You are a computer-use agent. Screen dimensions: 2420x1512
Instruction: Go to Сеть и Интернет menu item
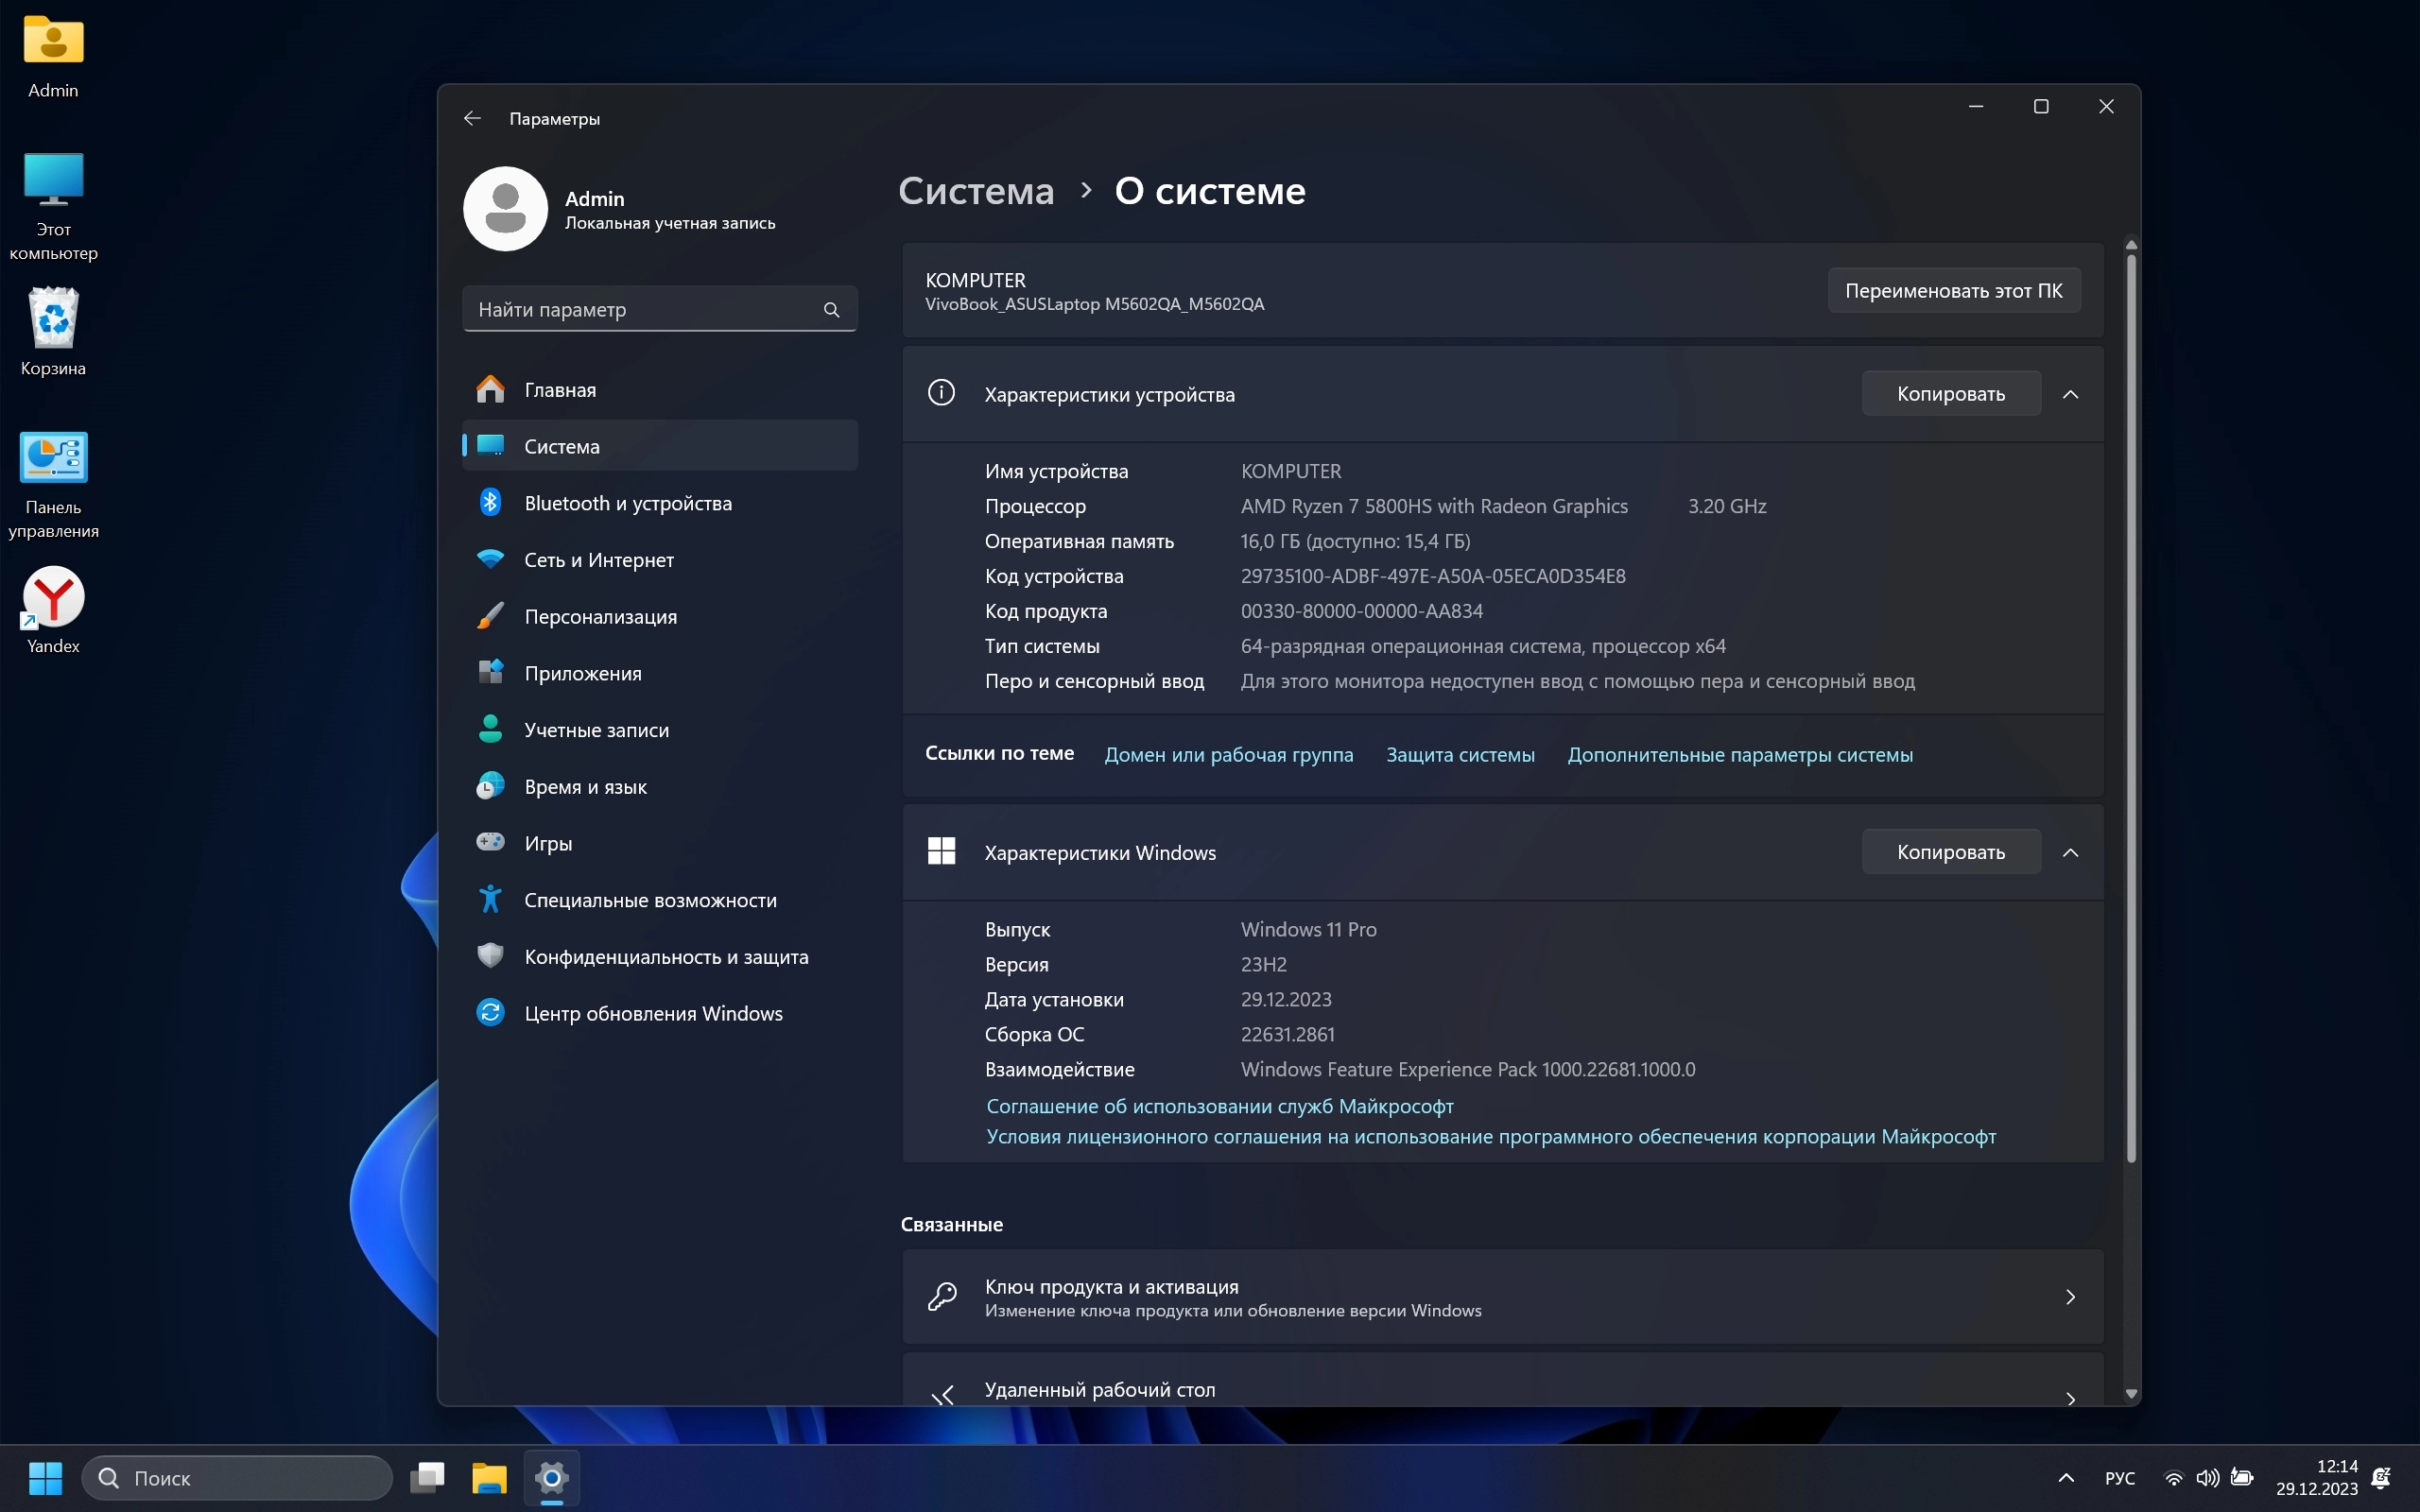pos(598,560)
